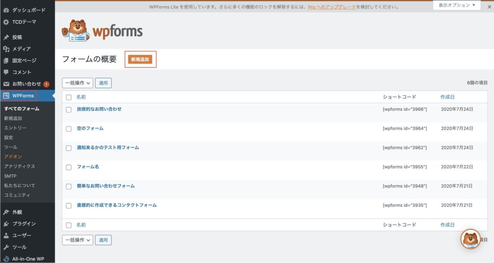494x263 pixels.
Task: Check the box for 簡単なお問い合わせフォーム
Action: (x=69, y=186)
